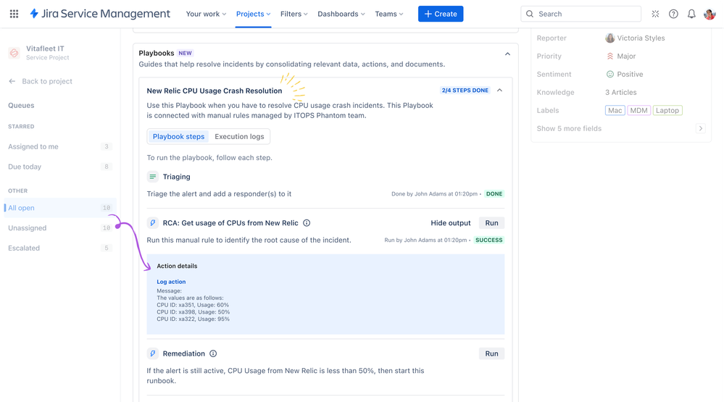Click Hide output for RCA step
The image size is (724, 402).
pos(451,223)
